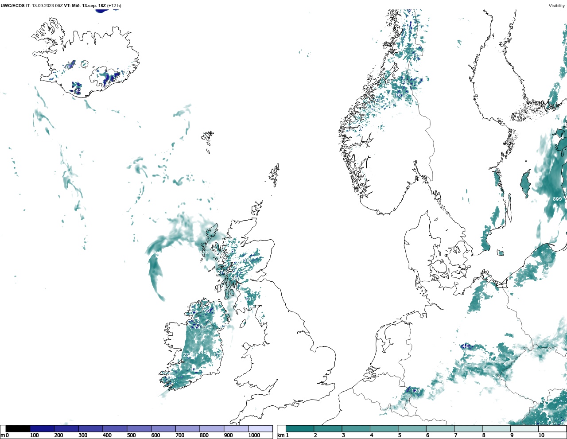Click the '7' km scale label
Viewport: 567px width, 439px height.
tap(455, 435)
